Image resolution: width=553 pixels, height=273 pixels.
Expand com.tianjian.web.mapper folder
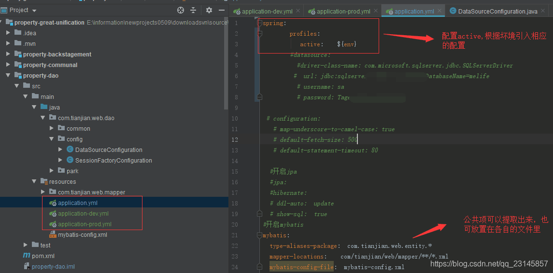(43, 192)
